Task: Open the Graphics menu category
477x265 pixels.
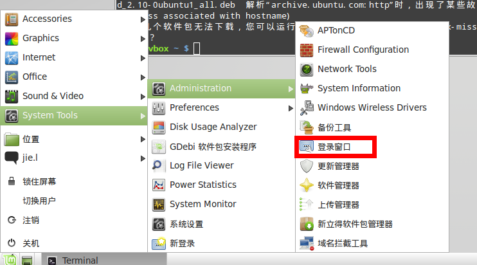Action: tap(40, 38)
